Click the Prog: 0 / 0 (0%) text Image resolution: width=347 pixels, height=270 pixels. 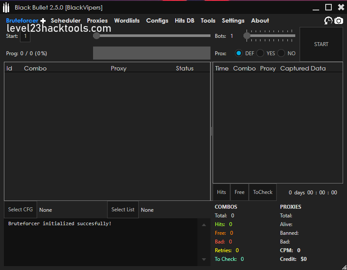coord(27,53)
